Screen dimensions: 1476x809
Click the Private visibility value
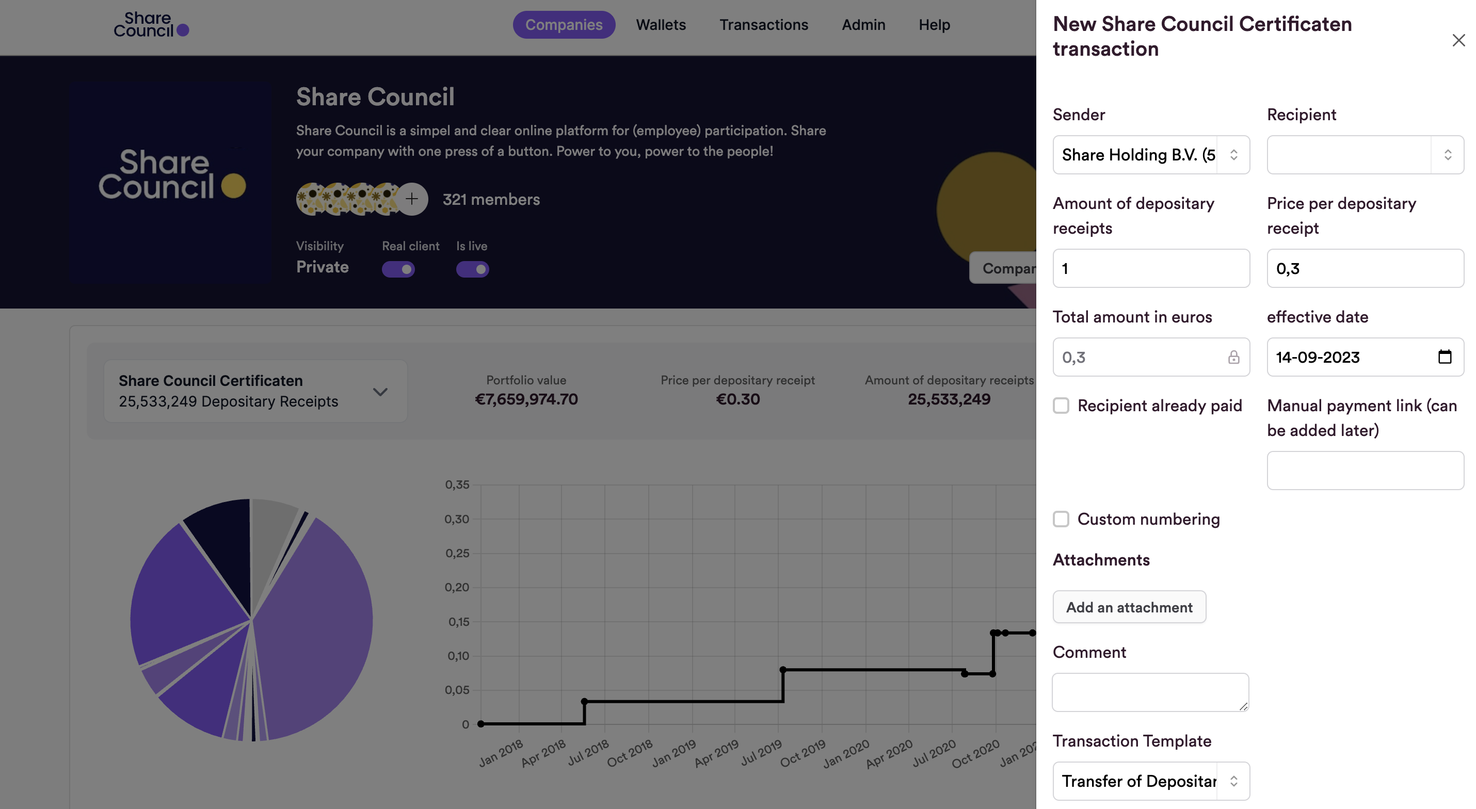(322, 267)
